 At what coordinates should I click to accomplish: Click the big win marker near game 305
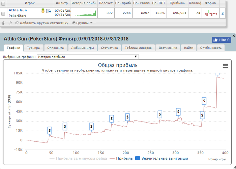[178, 112]
